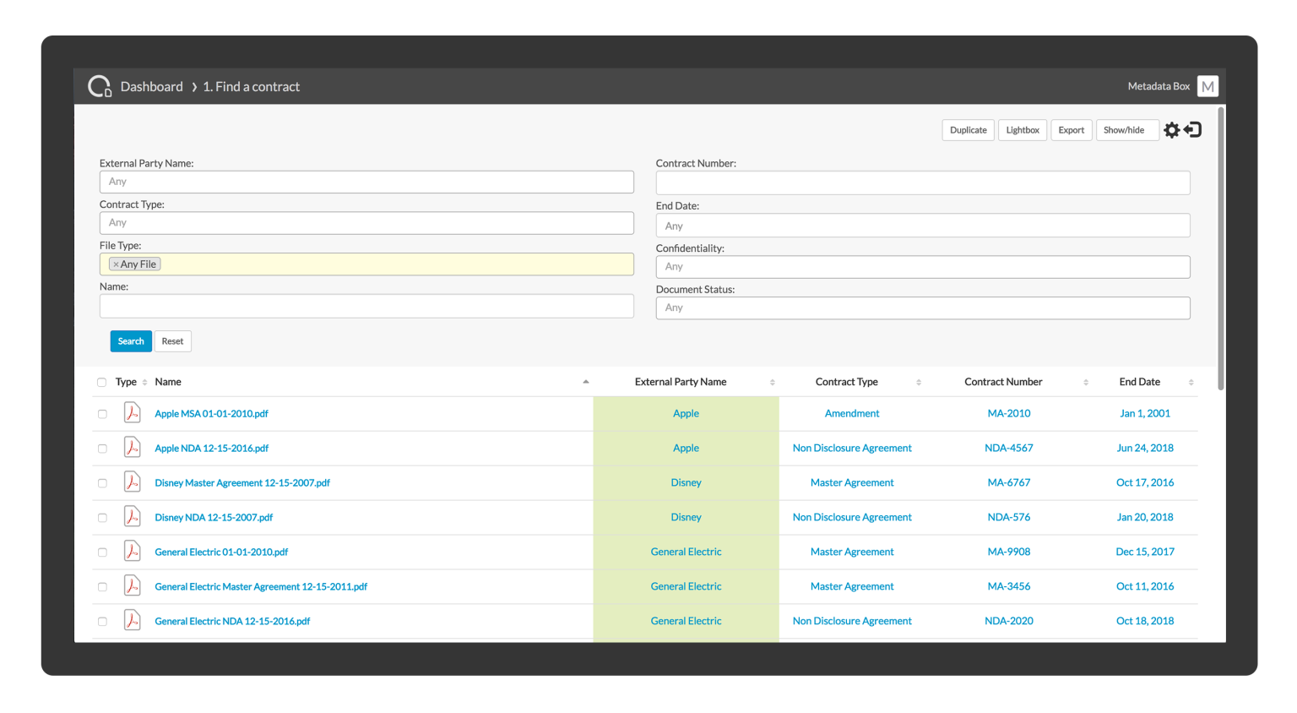Expand the End Date filter dropdown
This screenshot has width=1297, height=713.
click(922, 225)
